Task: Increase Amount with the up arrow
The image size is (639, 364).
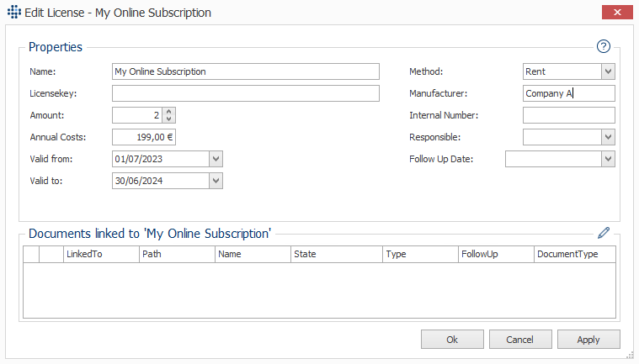Action: point(168,112)
